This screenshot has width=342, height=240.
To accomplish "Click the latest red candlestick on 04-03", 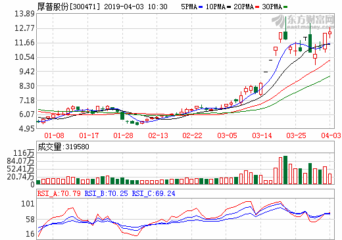I will (x=330, y=33).
